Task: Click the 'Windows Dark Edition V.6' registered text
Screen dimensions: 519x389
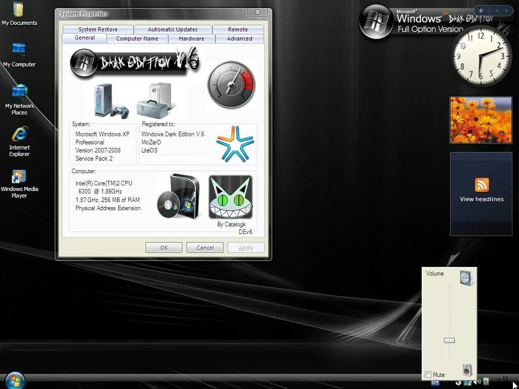Action: (173, 134)
